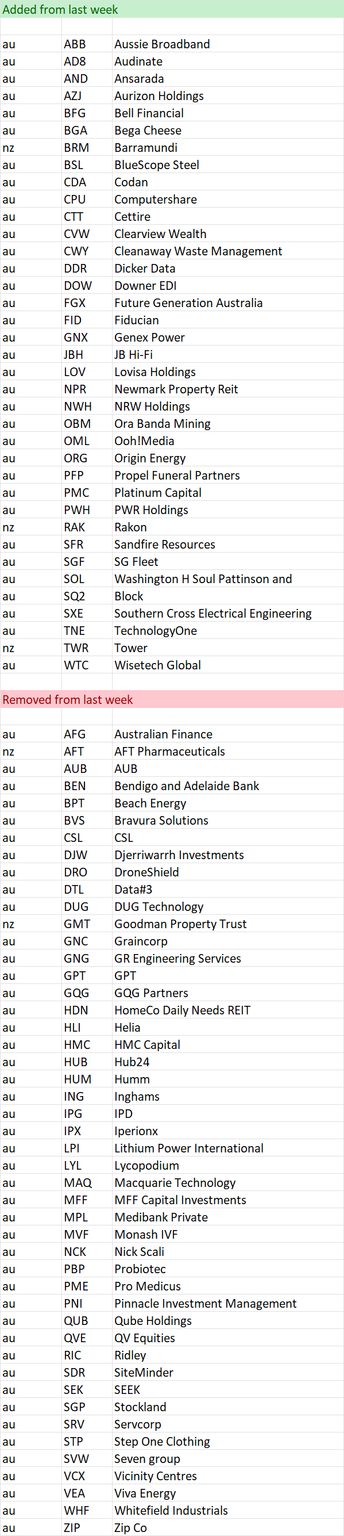
Task: Select the DroneShield name cell
Action: 228,872
